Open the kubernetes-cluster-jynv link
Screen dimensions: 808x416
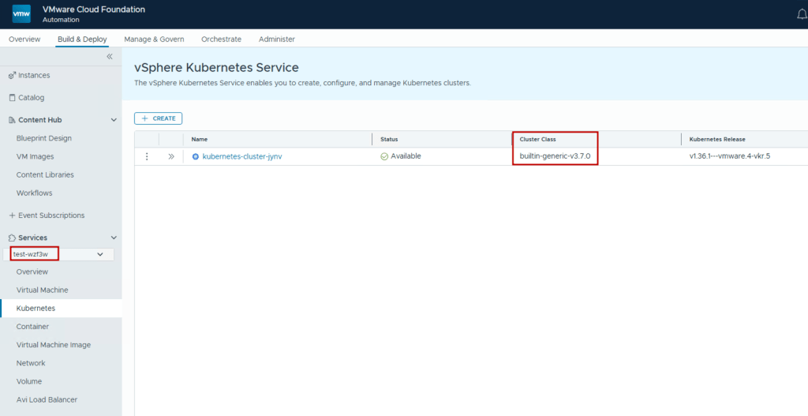pos(242,157)
